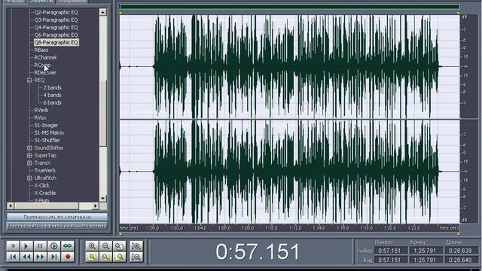Zoom in vertically on the waveform

136,246
